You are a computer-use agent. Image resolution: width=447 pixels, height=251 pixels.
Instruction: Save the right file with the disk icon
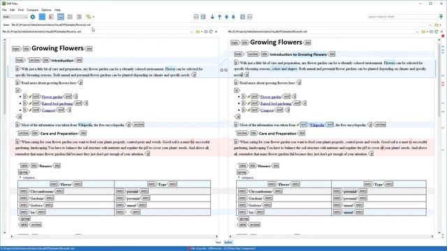[x=432, y=32]
